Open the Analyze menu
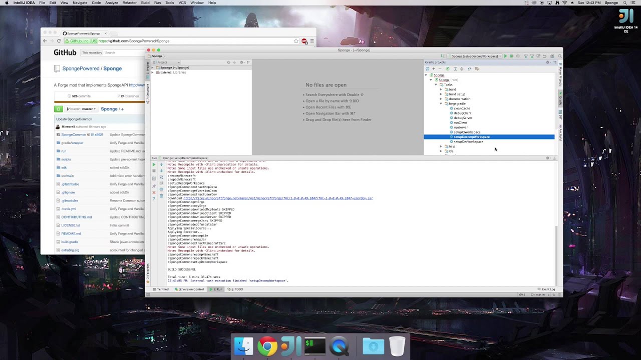 coord(112,3)
